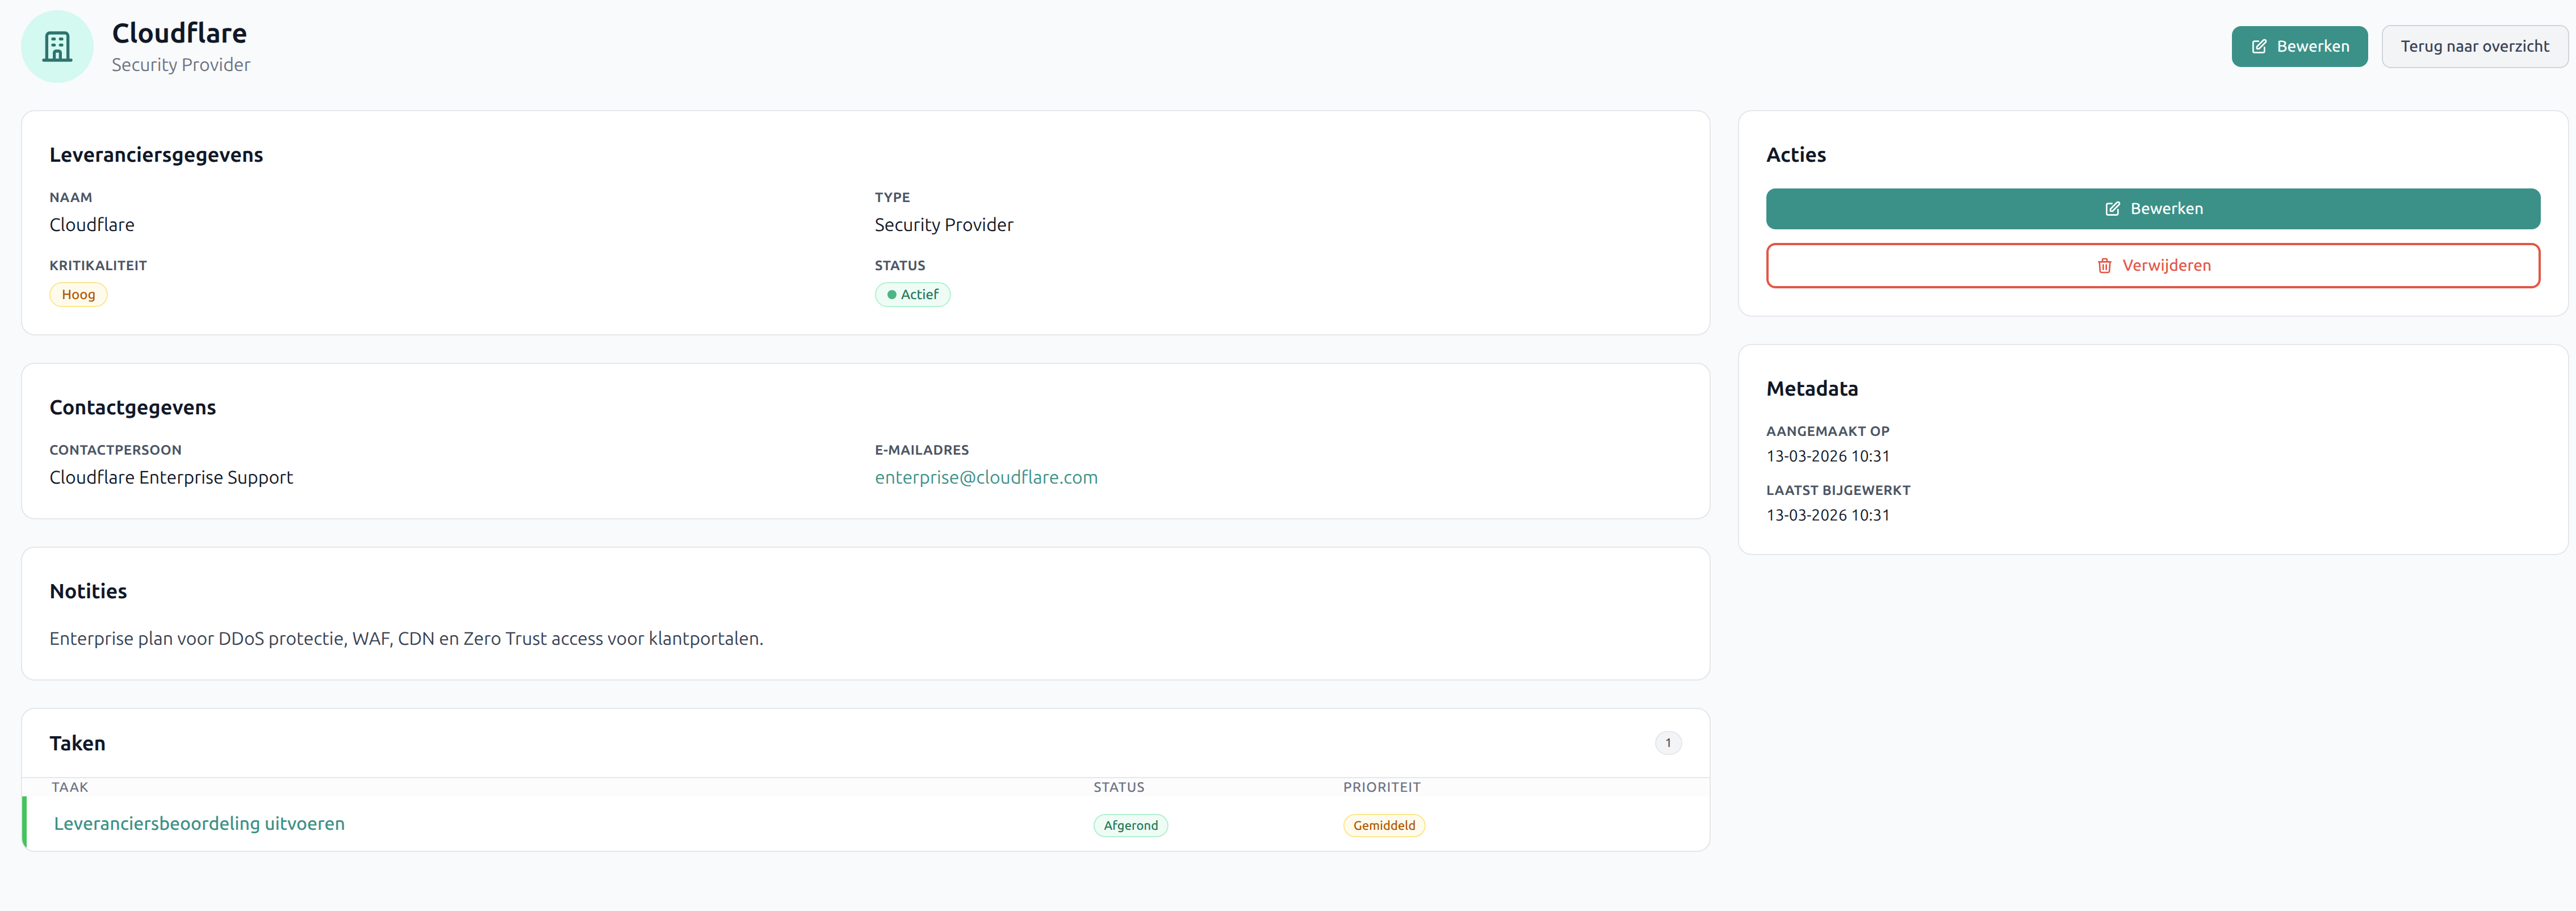This screenshot has height=911, width=2576.
Task: Click the Hoog criticality badge
Action: pyautogui.click(x=78, y=295)
